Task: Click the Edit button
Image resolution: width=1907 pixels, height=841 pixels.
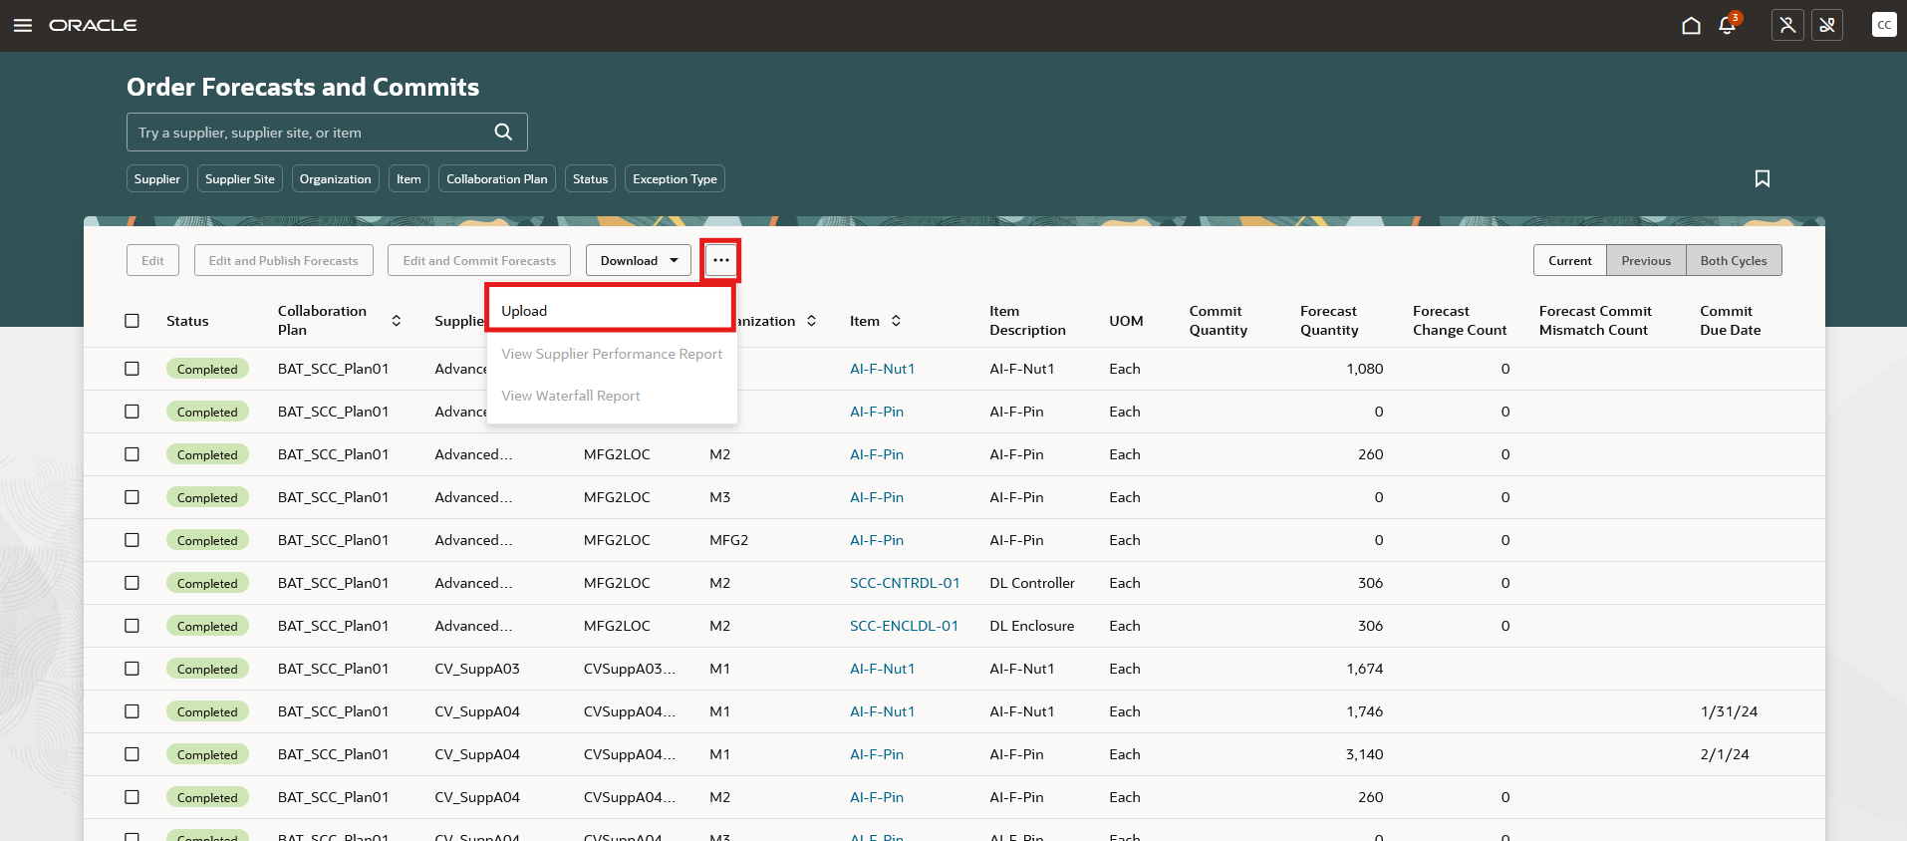Action: (x=152, y=260)
